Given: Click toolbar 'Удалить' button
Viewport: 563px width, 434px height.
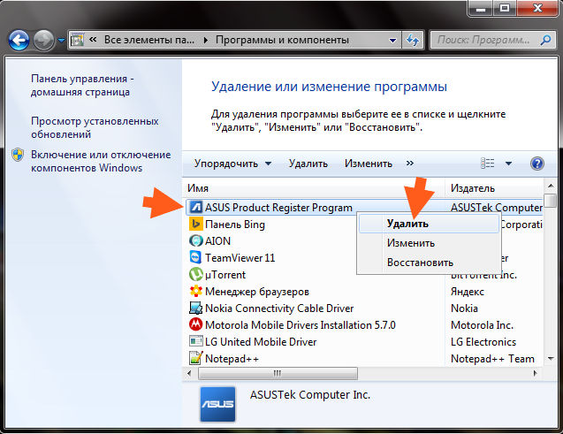Looking at the screenshot, I should pyautogui.click(x=308, y=164).
